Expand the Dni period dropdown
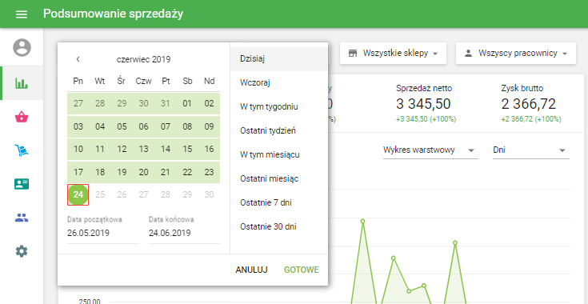The image size is (588, 304). tap(531, 150)
